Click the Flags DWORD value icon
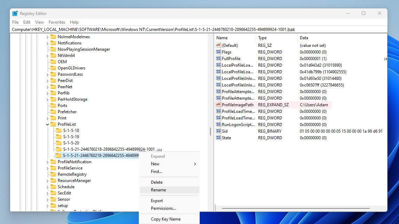The image size is (399, 224). point(218,52)
